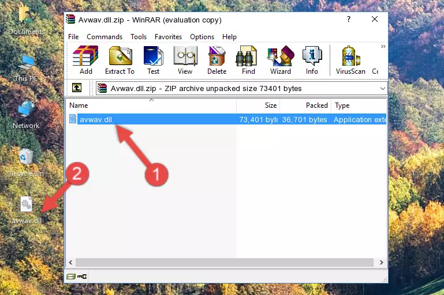Click the horizontal scrollbar track
This screenshot has width=444, height=295.
(225, 262)
